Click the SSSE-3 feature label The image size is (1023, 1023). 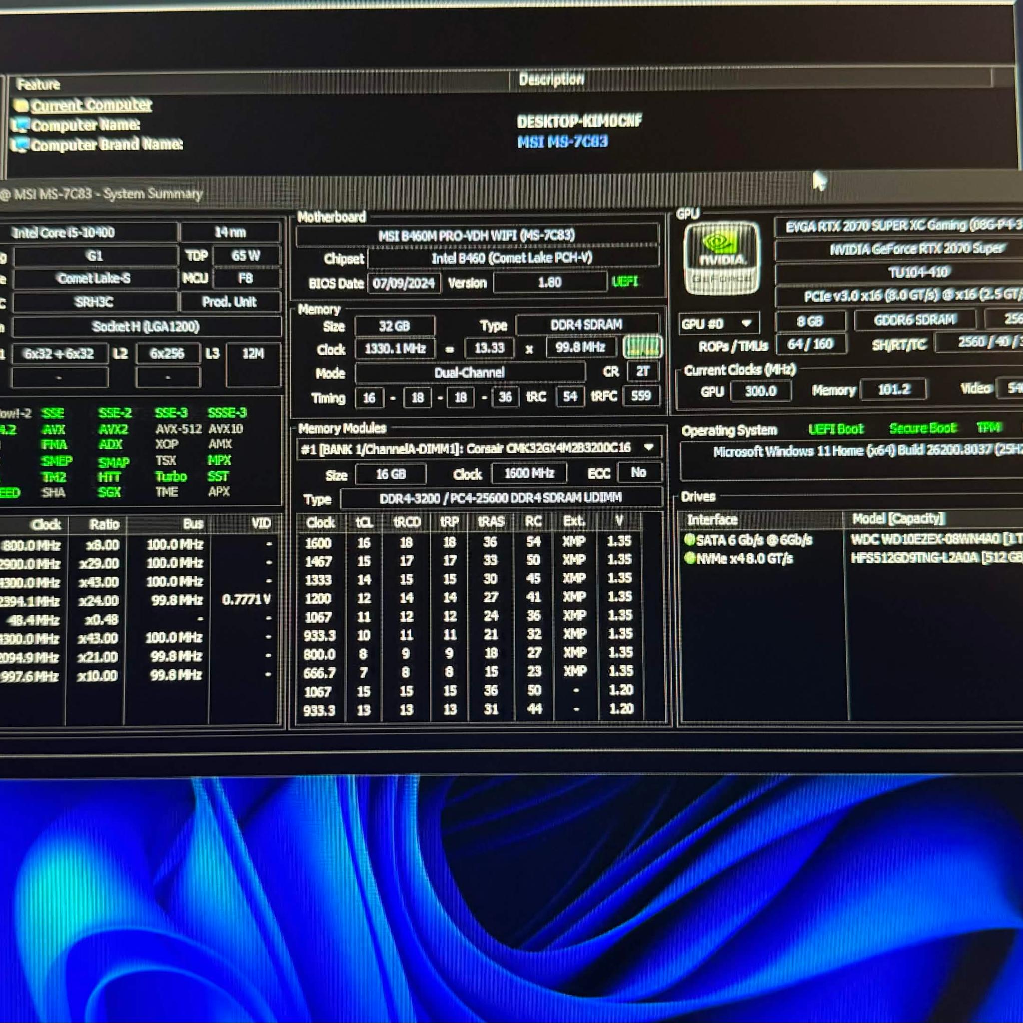pyautogui.click(x=227, y=413)
